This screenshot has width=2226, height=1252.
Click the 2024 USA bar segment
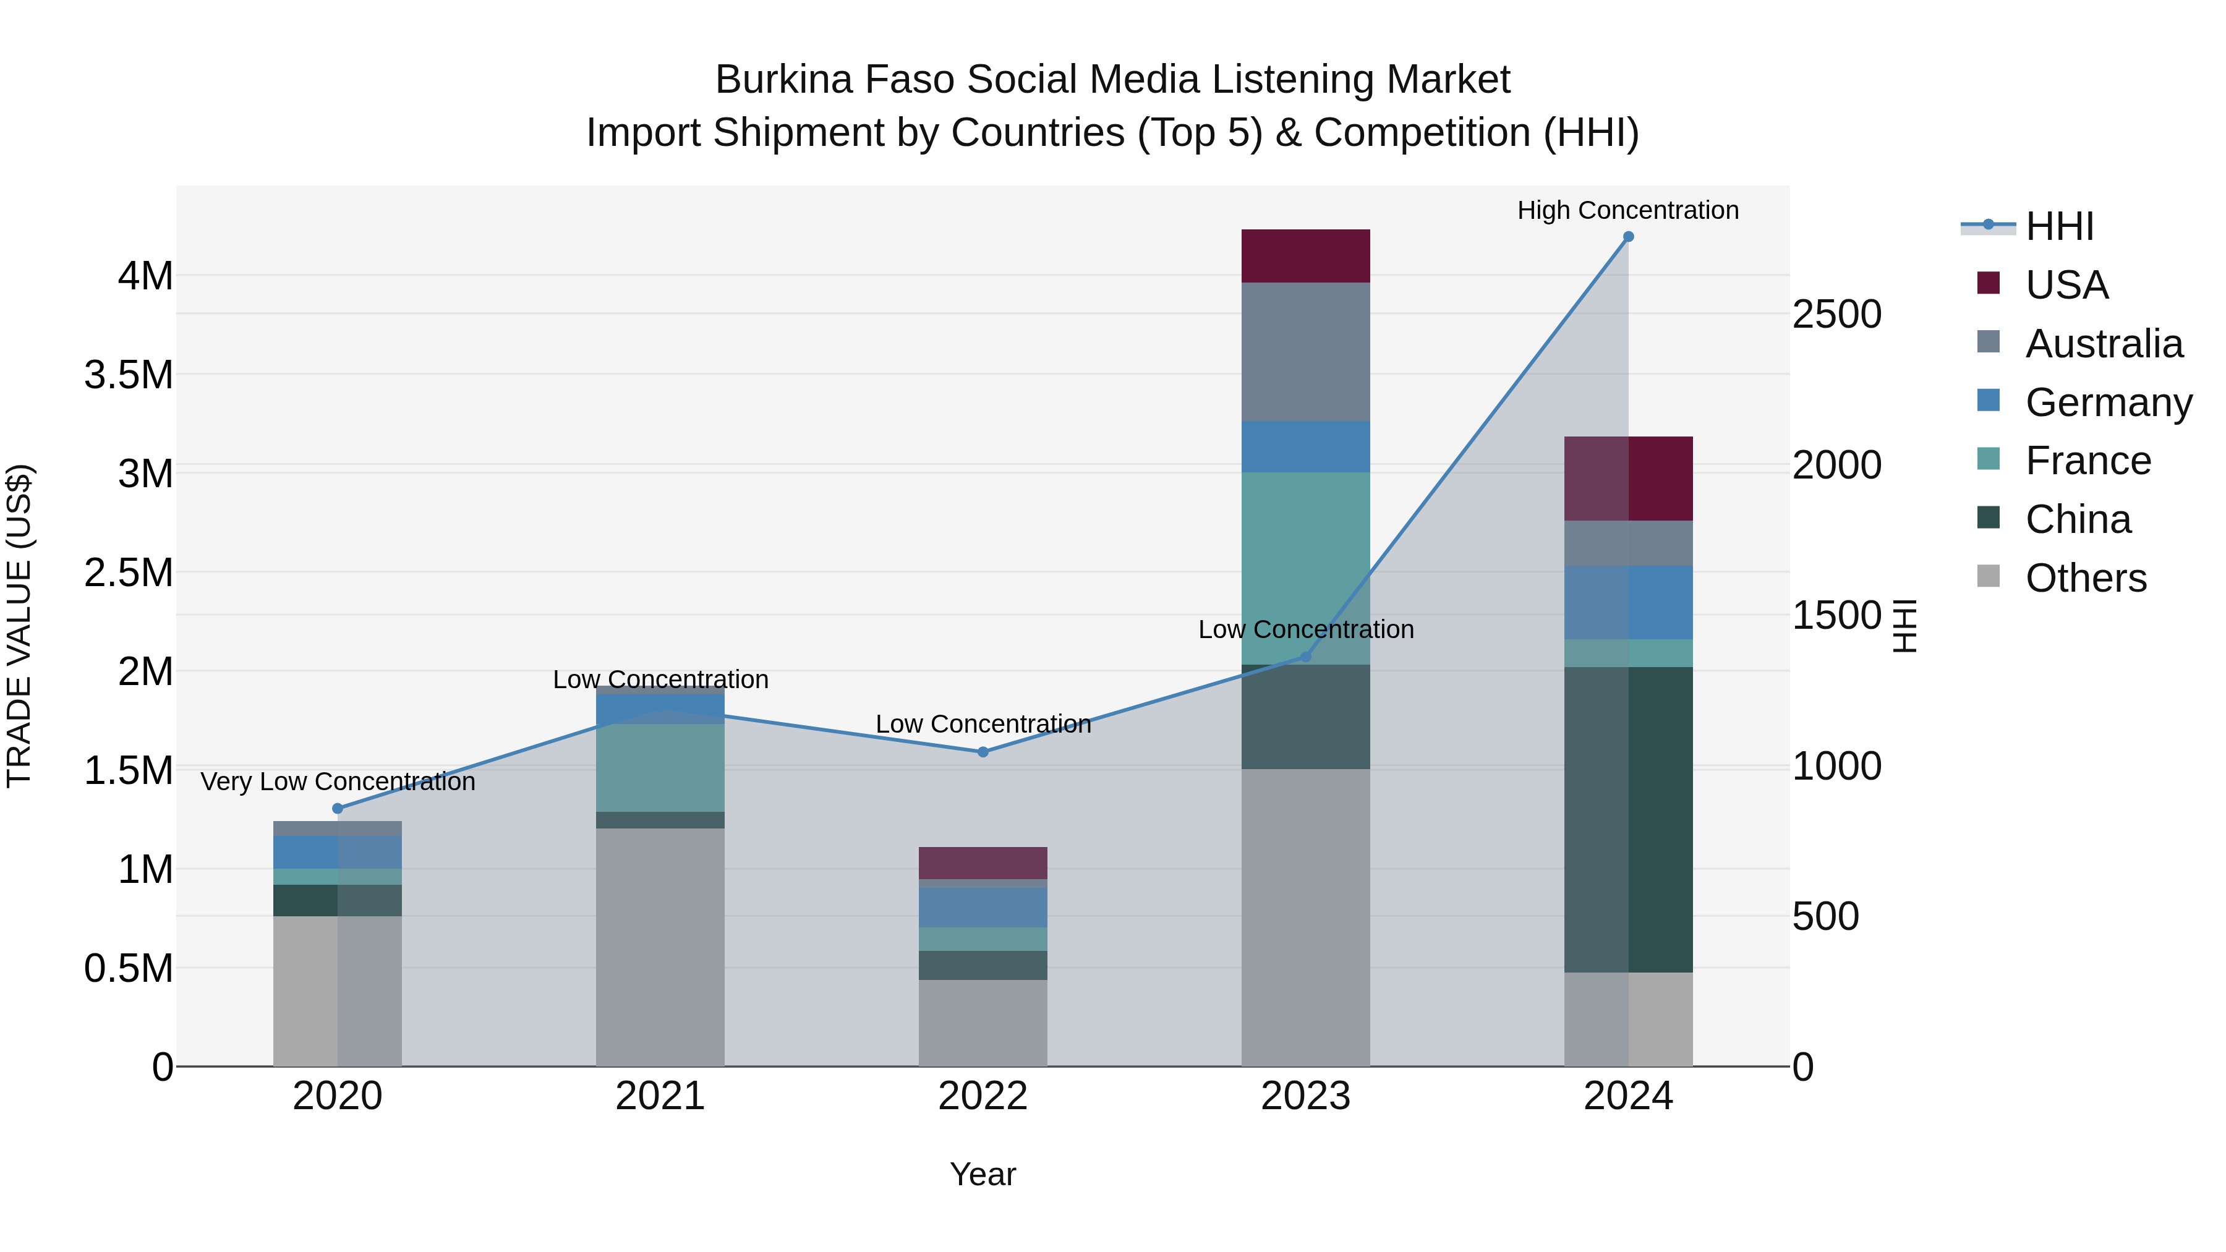(x=1628, y=479)
